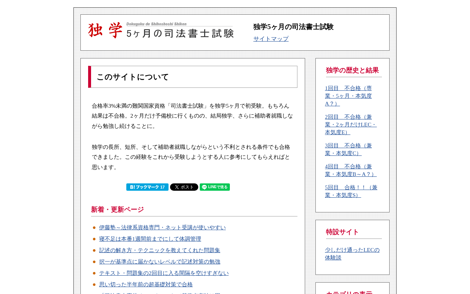Click the このサイトについて heading
The image size is (470, 294).
click(193, 77)
